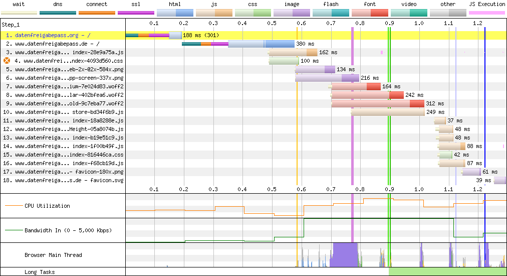Image resolution: width=507 pixels, height=276 pixels.
Task: Click the 312 ms font waterfall bar
Action: [378, 103]
